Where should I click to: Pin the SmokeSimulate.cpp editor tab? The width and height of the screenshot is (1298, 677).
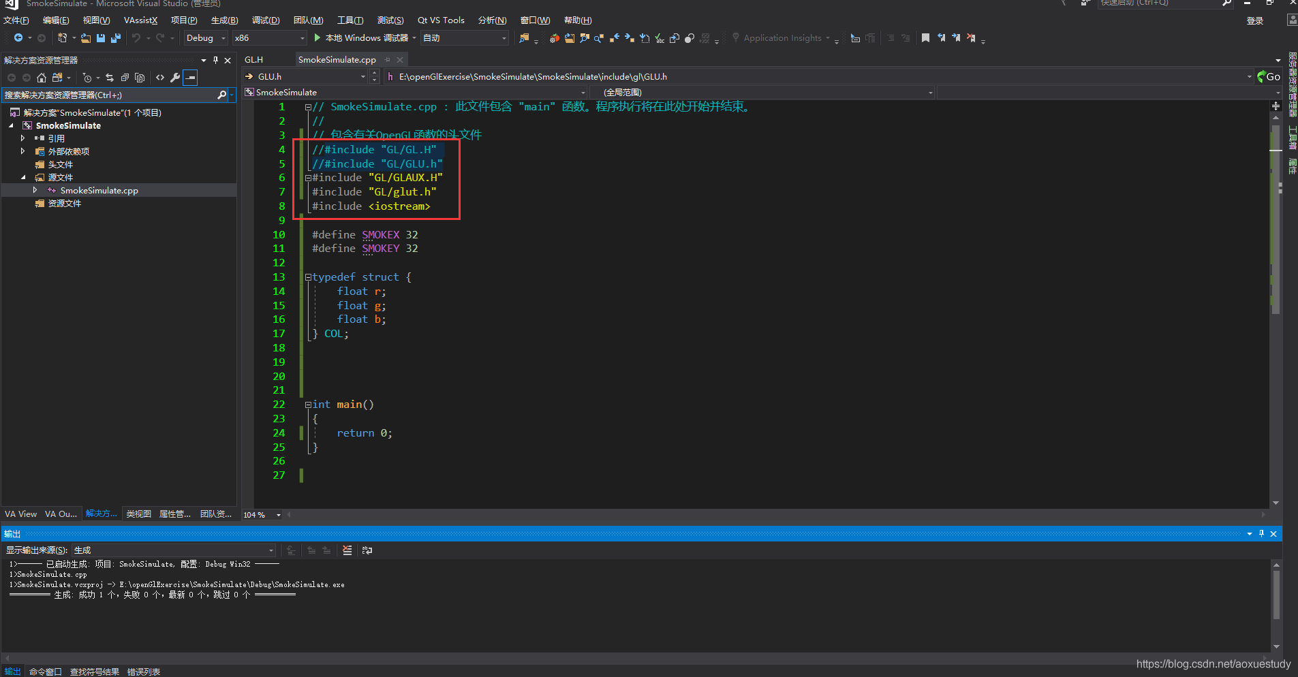pos(387,60)
